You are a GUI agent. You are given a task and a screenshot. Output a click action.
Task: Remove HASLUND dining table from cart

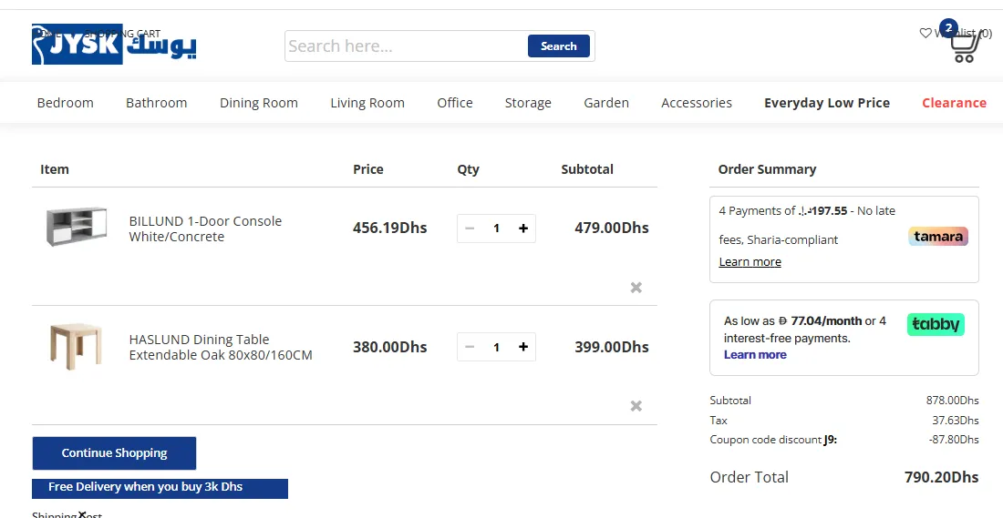[x=636, y=406]
